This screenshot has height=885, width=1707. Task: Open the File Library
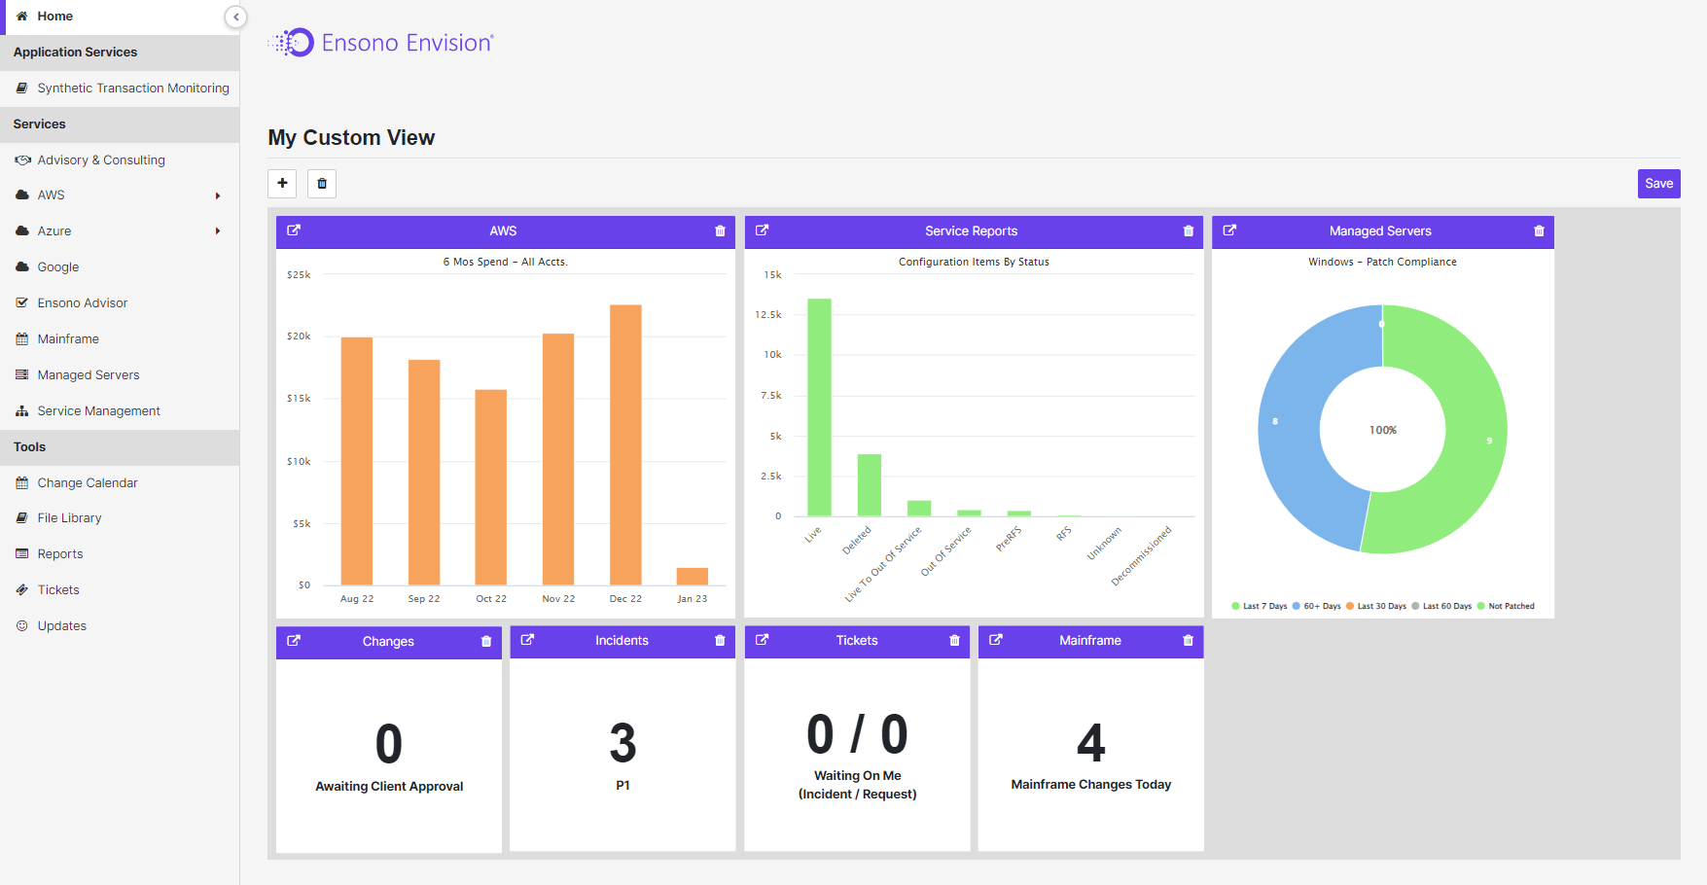coord(69,517)
